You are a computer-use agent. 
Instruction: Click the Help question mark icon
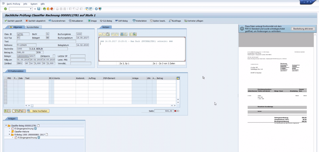coord(97,9)
